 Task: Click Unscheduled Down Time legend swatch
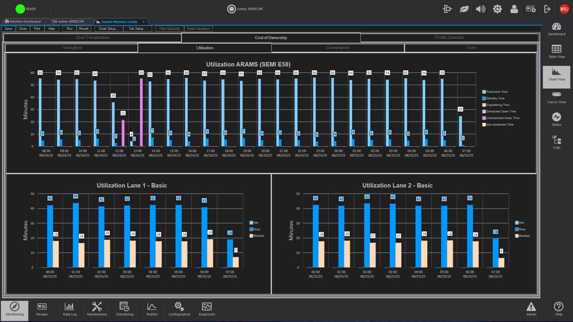click(x=484, y=118)
